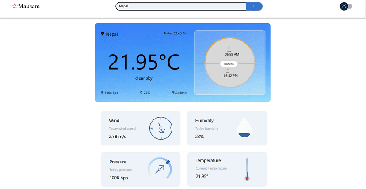Click the water drop graphic in Humidity card
366x189 pixels.
click(x=244, y=128)
